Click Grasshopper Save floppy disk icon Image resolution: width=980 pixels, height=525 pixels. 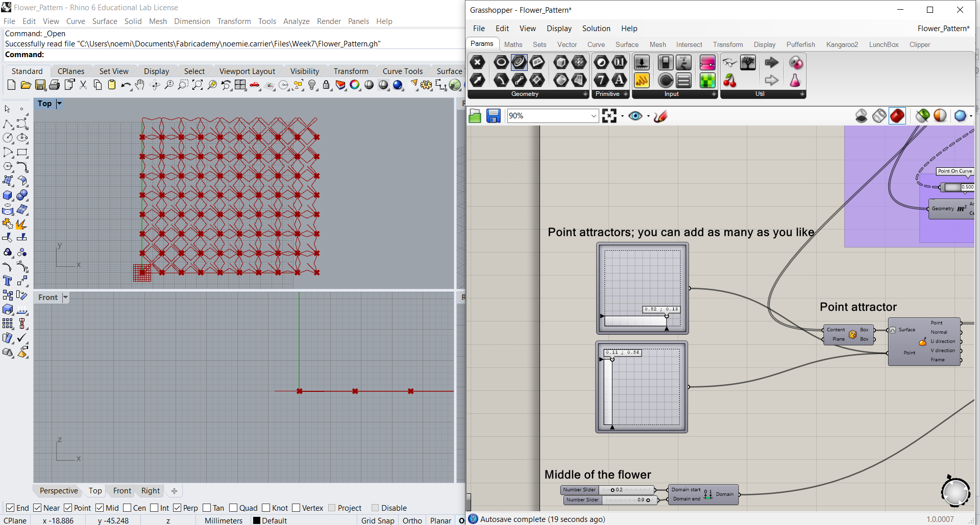click(493, 116)
